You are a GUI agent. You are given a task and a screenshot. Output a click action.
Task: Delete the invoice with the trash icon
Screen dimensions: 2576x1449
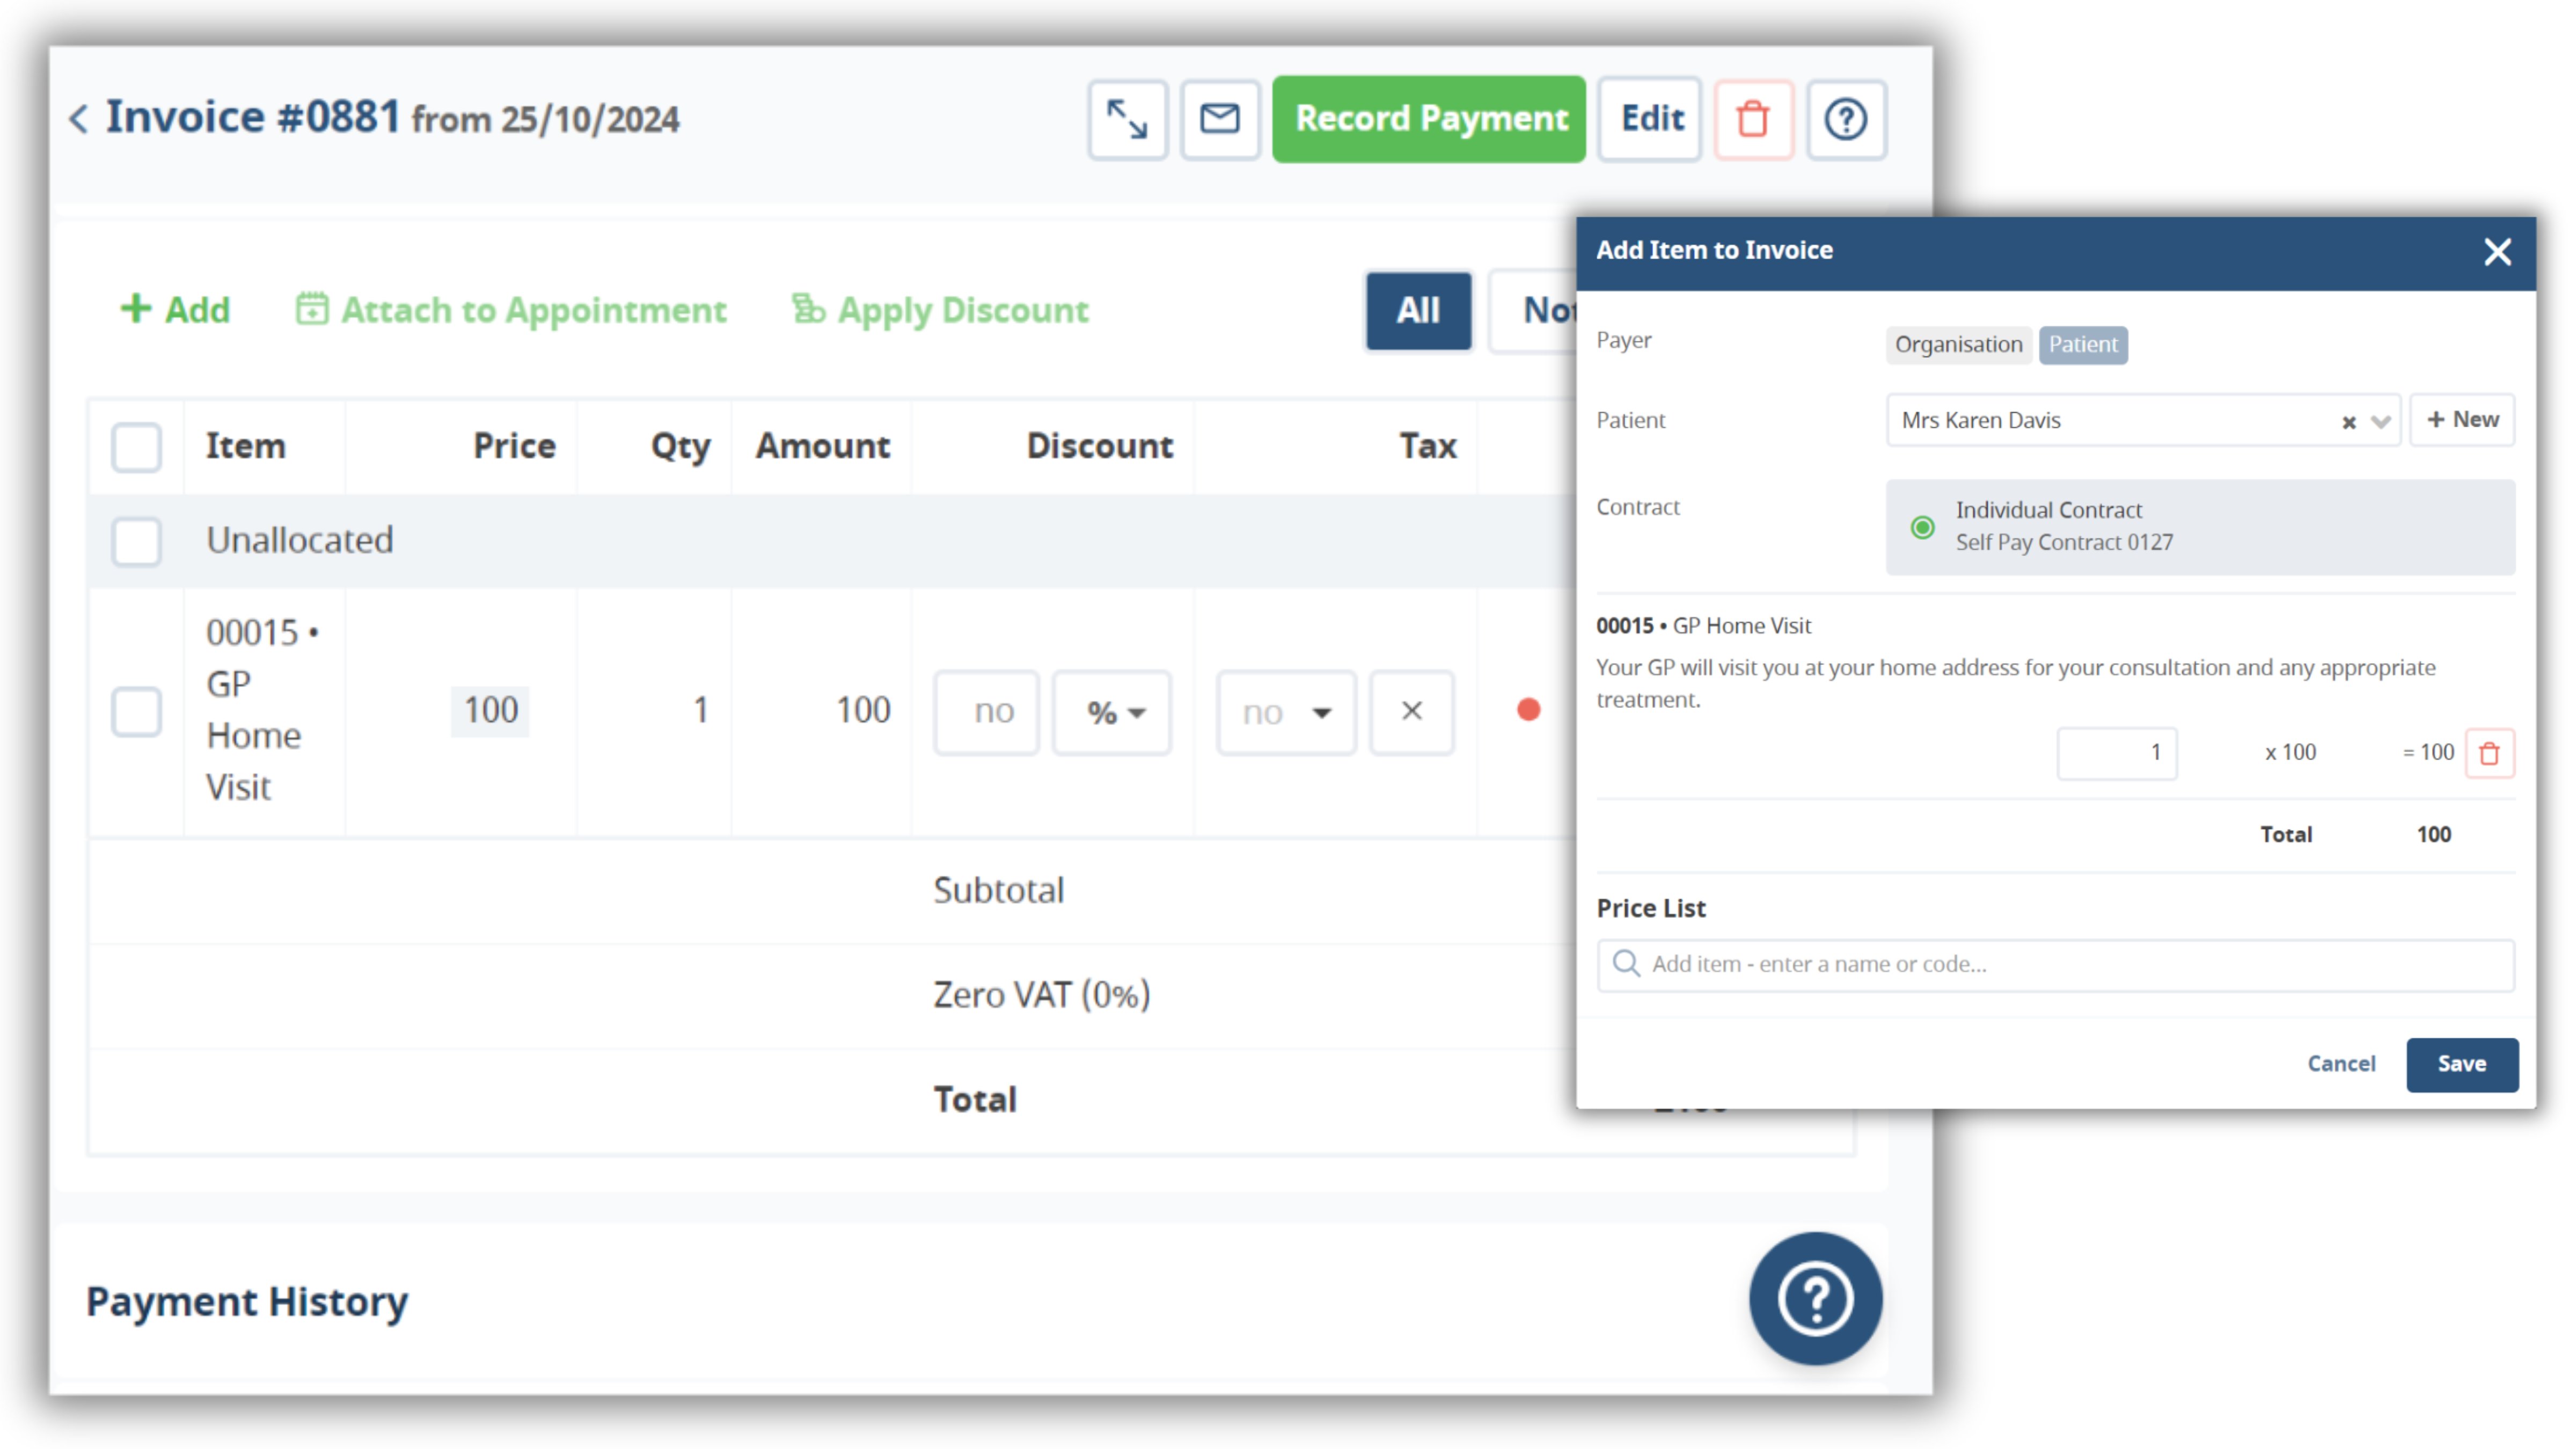tap(1754, 119)
